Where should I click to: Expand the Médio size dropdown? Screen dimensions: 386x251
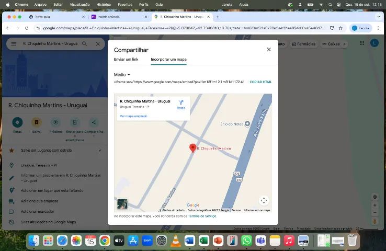tap(122, 75)
